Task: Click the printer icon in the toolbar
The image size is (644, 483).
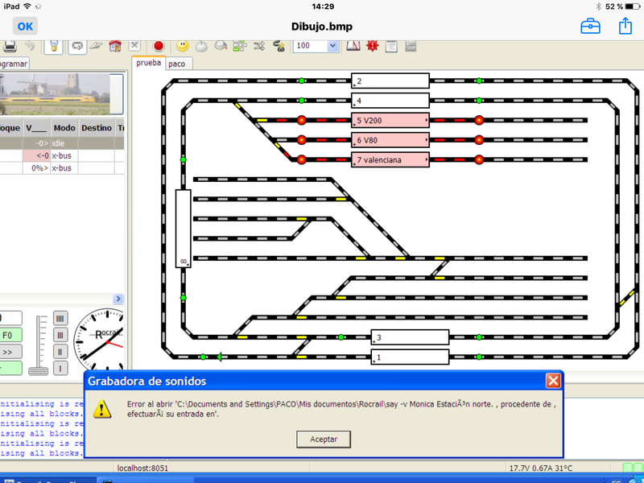Action: pos(9,46)
